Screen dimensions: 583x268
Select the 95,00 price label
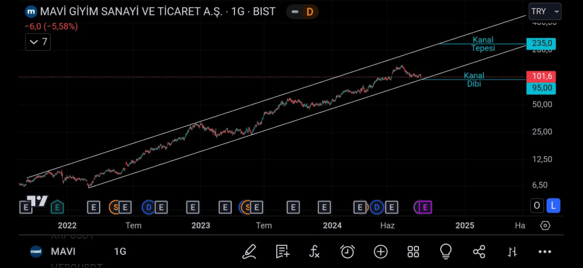pyautogui.click(x=541, y=88)
